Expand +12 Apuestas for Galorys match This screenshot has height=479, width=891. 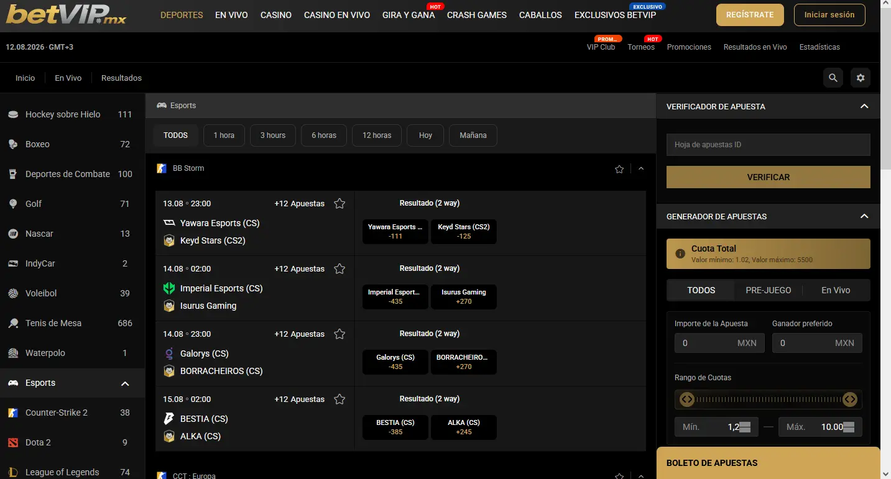click(300, 334)
